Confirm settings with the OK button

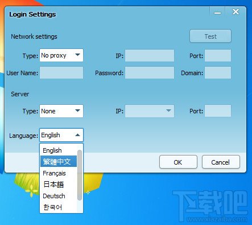point(178,162)
